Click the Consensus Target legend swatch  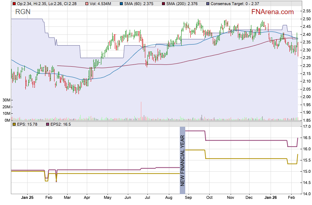coord(207,4)
